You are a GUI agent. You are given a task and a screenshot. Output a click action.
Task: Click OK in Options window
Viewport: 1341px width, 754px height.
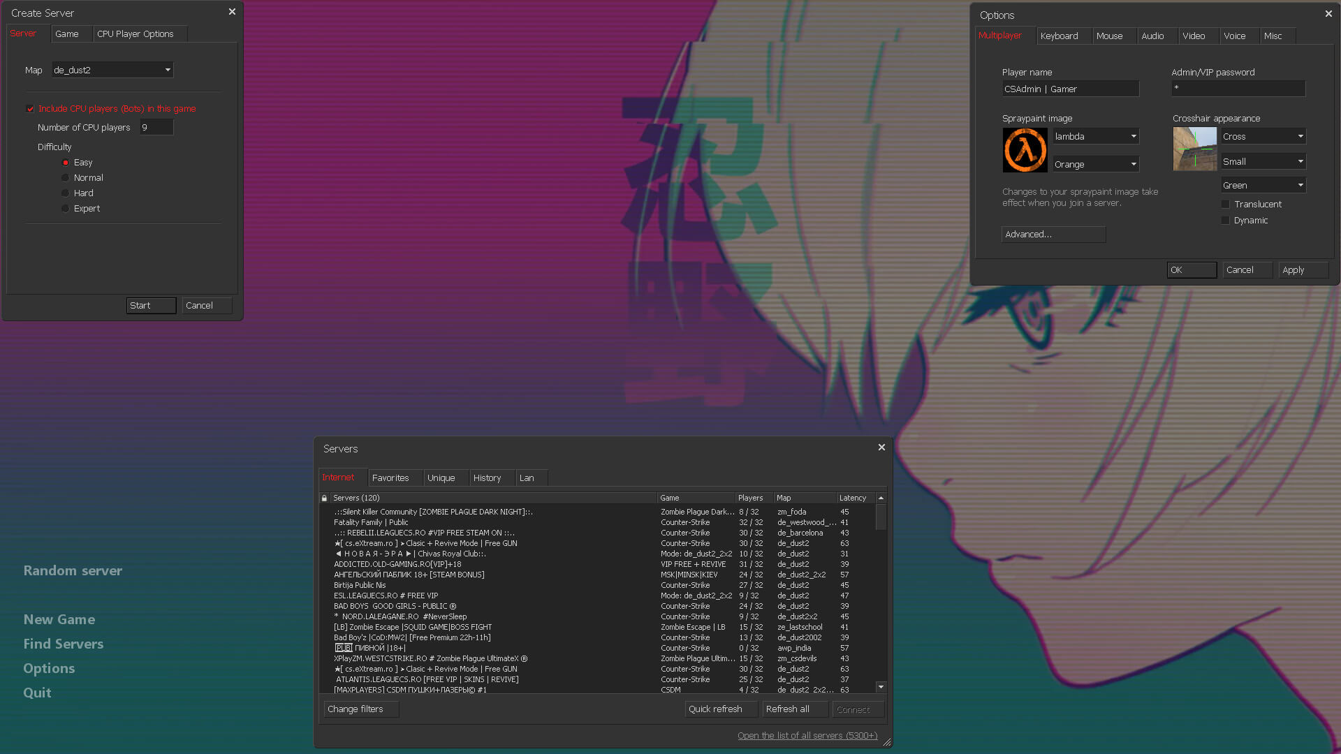1192,270
